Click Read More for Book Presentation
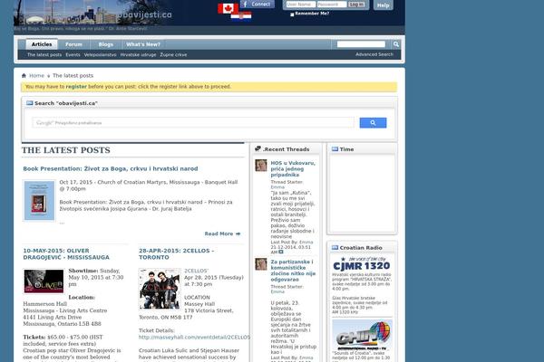544x362 pixels. click(x=222, y=233)
